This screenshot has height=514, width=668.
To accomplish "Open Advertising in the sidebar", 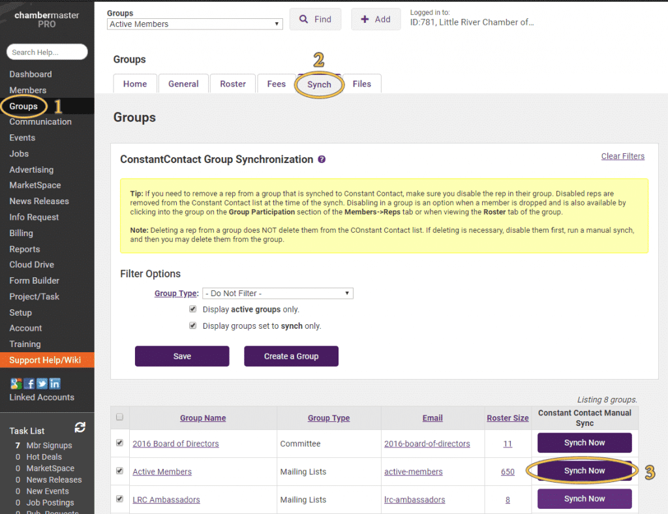I will [x=31, y=170].
